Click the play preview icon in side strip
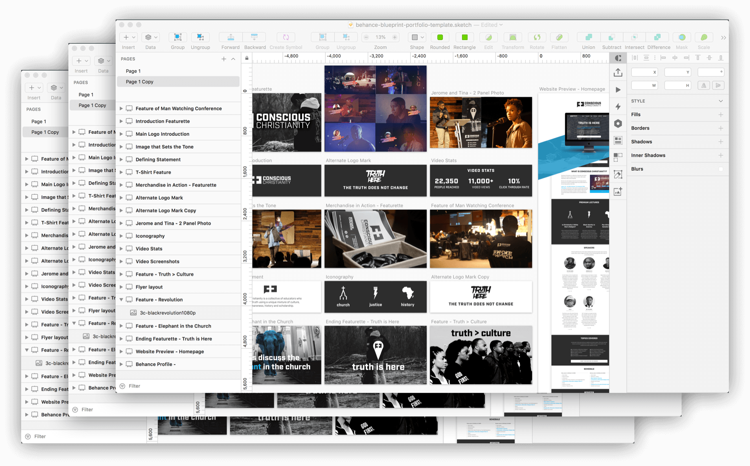 coord(618,90)
